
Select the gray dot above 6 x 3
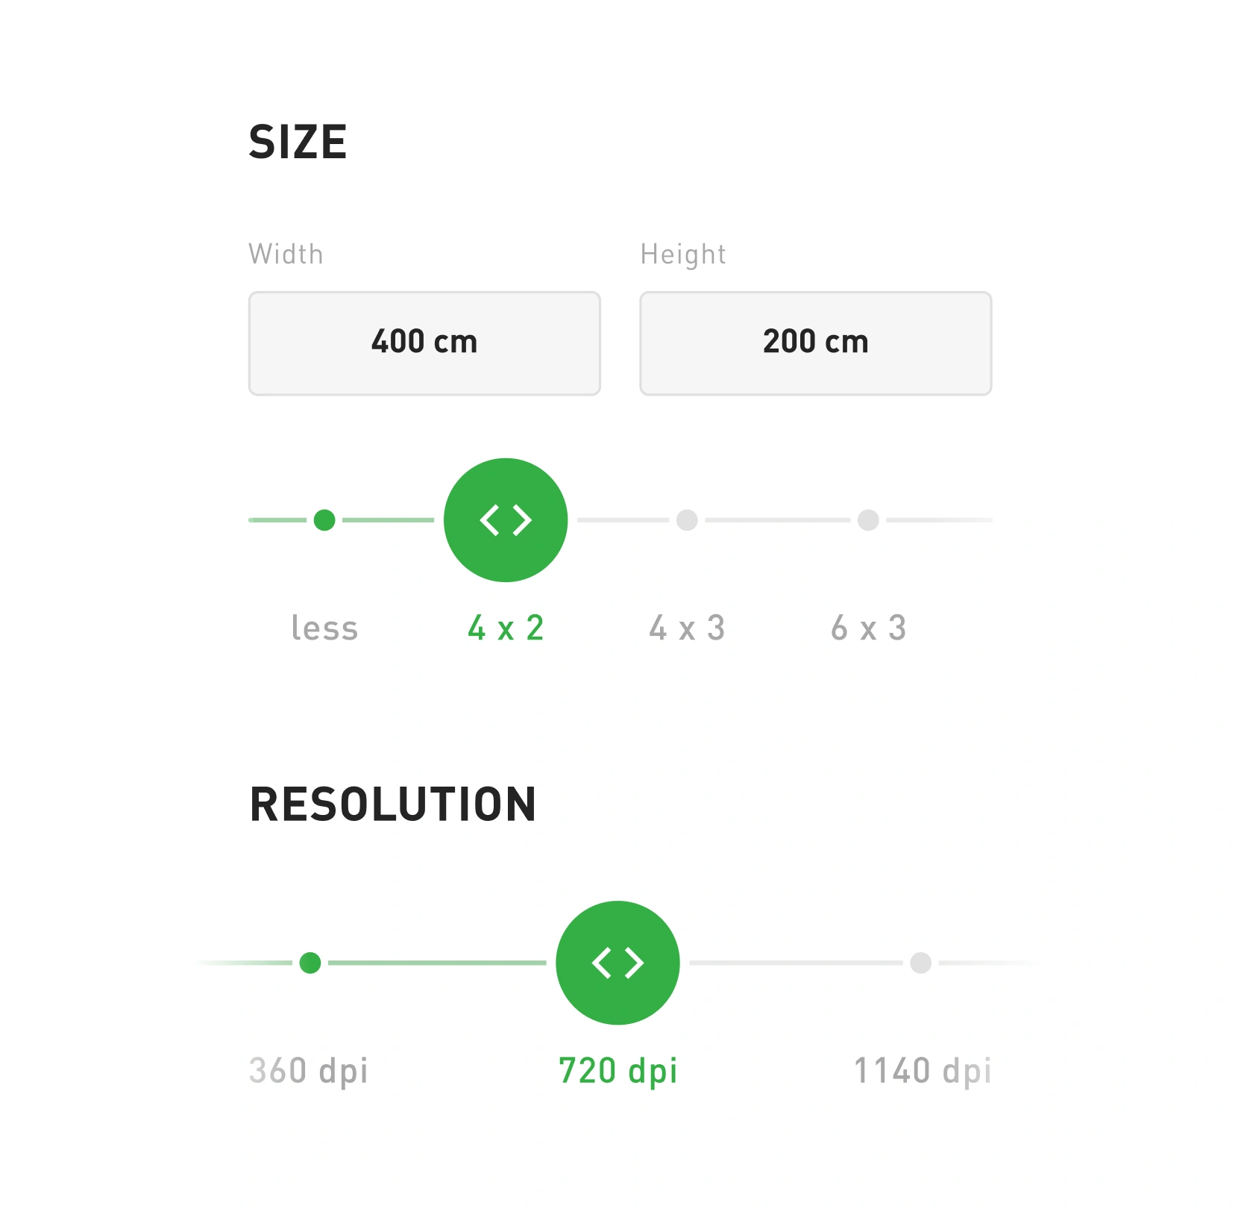(x=868, y=520)
